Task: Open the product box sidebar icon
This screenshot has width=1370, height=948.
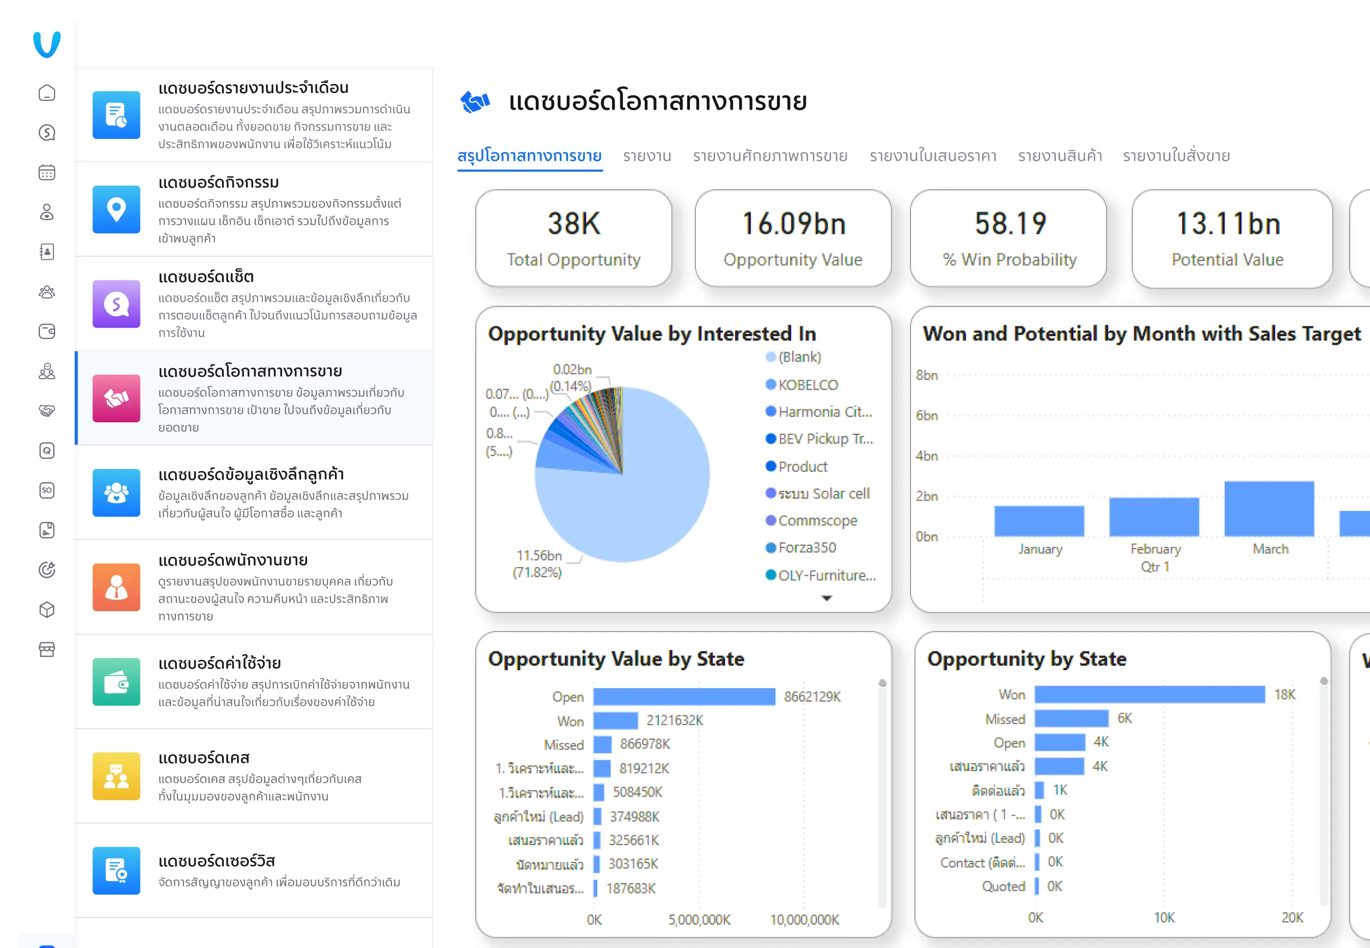Action: point(47,610)
